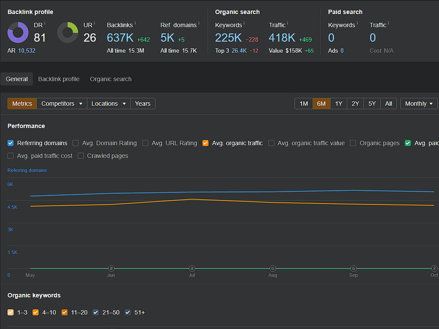Click the DR info icon
Image resolution: width=439 pixels, height=329 pixels.
45,23
